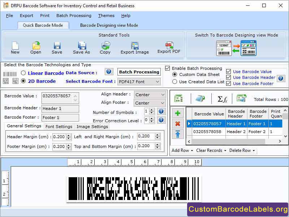This screenshot has height=217, width=289.
Task: Export the barcode as an image
Action: point(134,47)
